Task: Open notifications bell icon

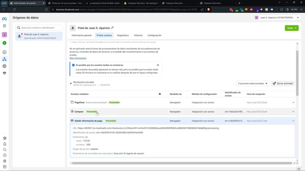Action: pyautogui.click(x=5, y=144)
